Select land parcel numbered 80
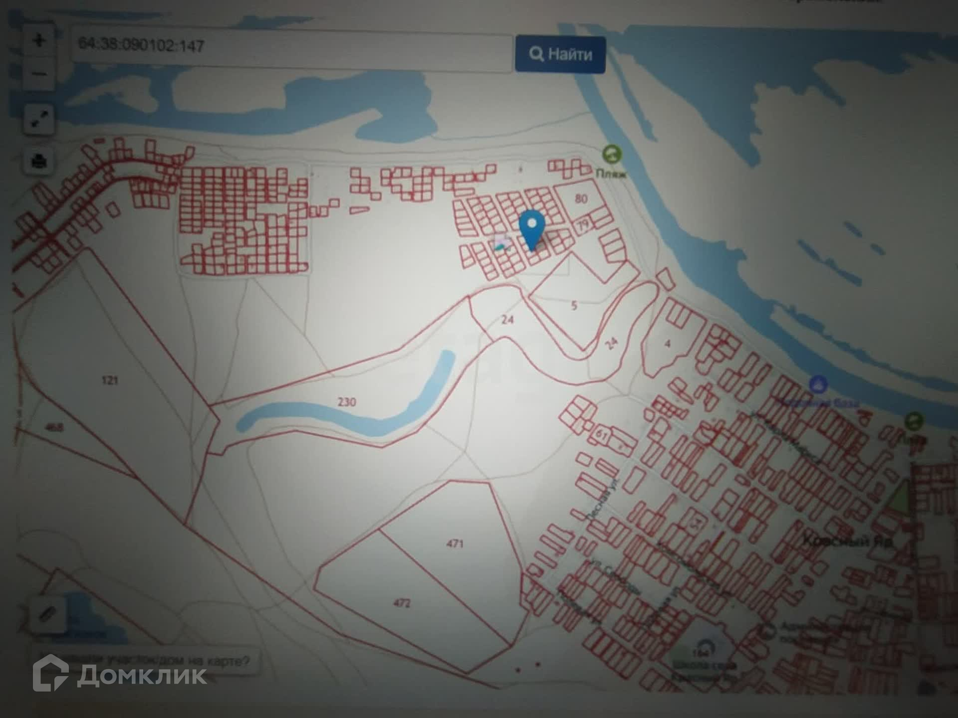Image resolution: width=958 pixels, height=718 pixels. (581, 198)
